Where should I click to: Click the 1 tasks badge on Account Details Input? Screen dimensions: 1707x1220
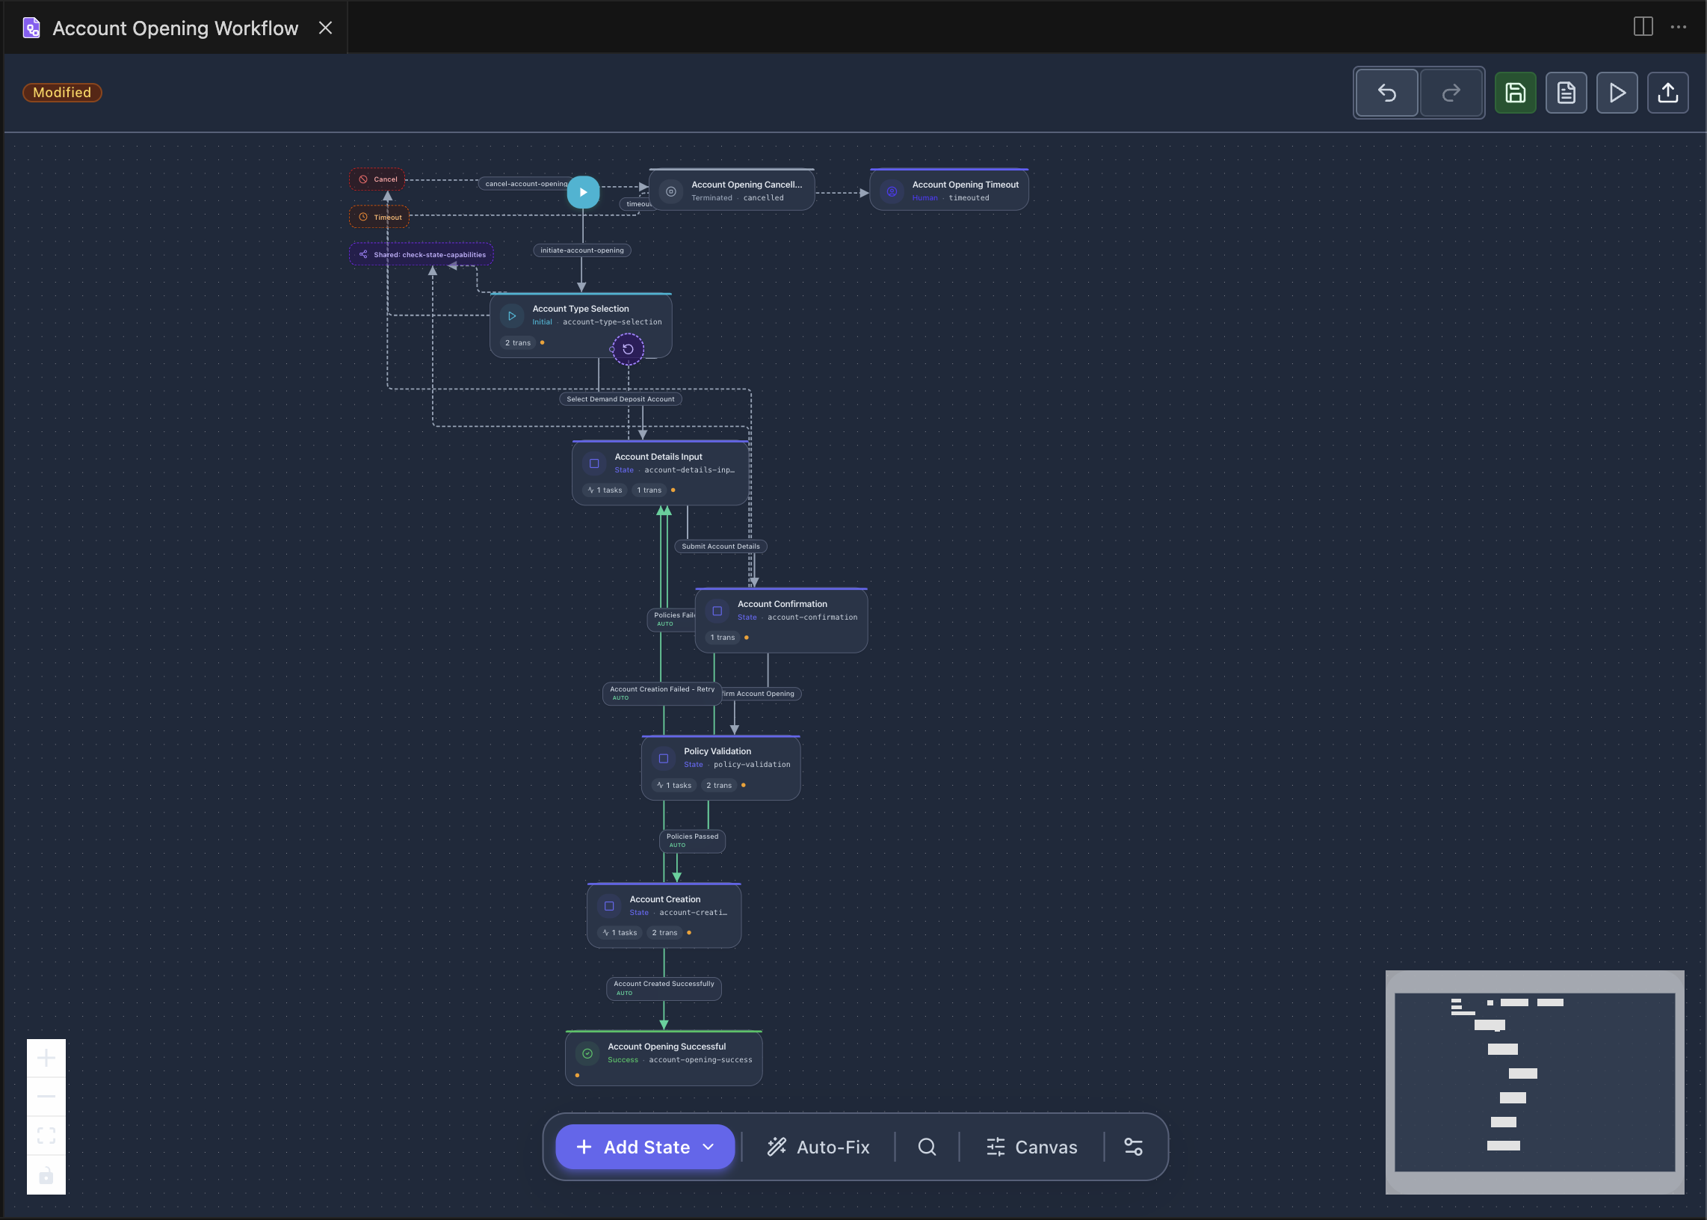pyautogui.click(x=605, y=490)
